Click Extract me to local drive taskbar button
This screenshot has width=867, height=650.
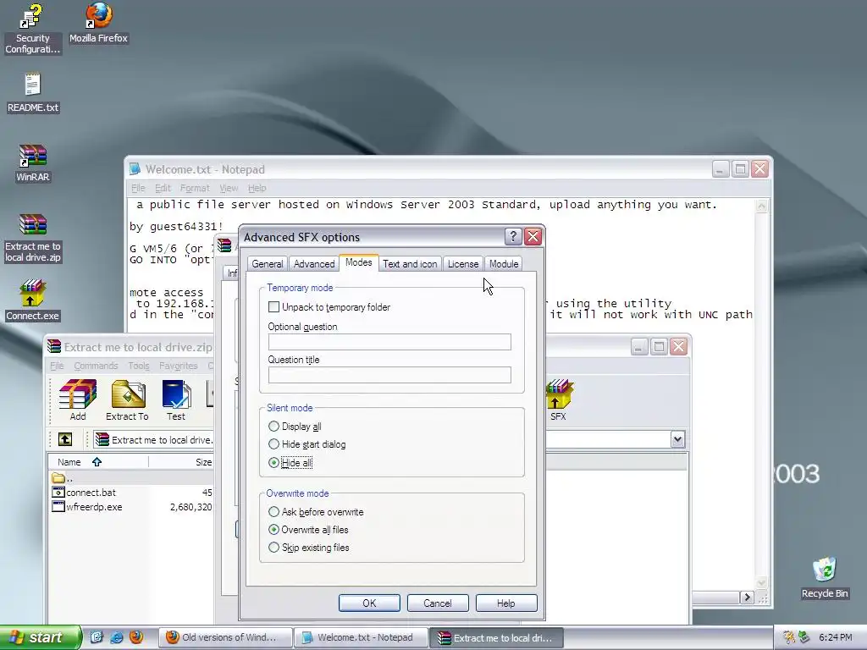click(496, 637)
